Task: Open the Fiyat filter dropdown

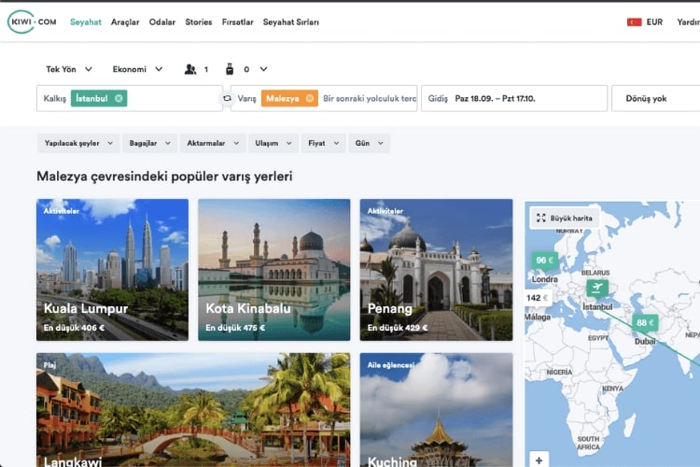Action: click(x=324, y=143)
